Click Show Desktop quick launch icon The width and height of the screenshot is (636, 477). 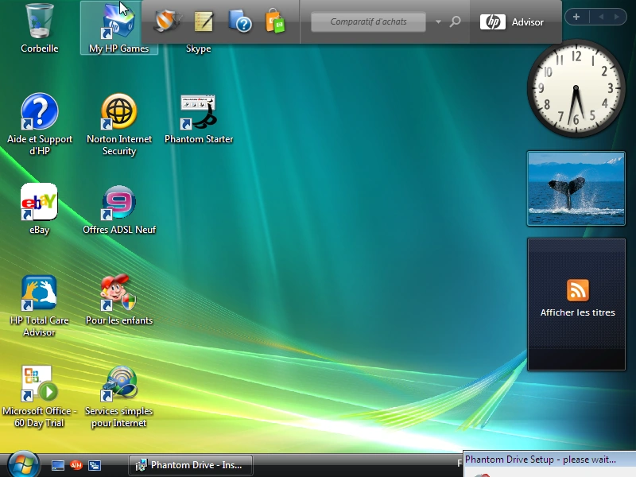pyautogui.click(x=57, y=465)
